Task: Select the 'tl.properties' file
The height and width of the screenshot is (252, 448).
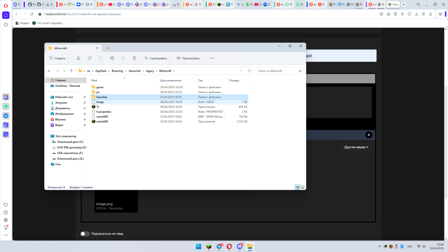Action: click(x=169, y=111)
